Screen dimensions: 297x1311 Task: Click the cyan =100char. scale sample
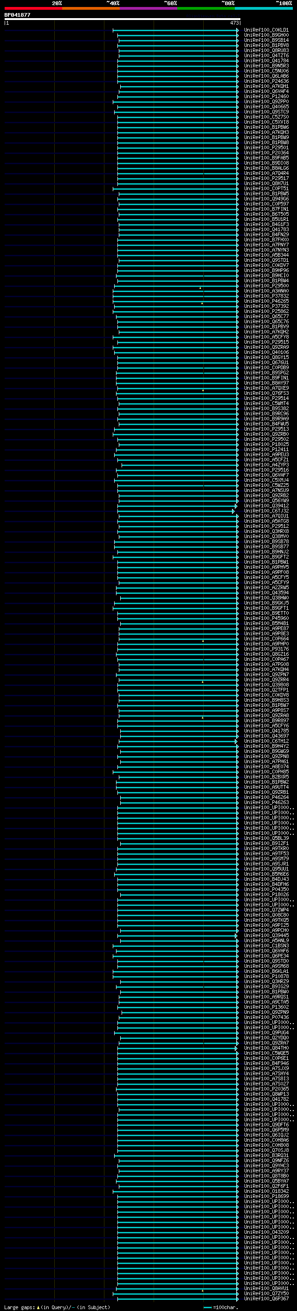(207, 1307)
